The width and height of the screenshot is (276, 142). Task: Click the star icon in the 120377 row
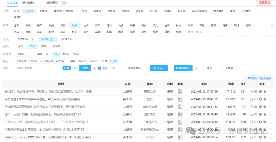click(x=265, y=122)
